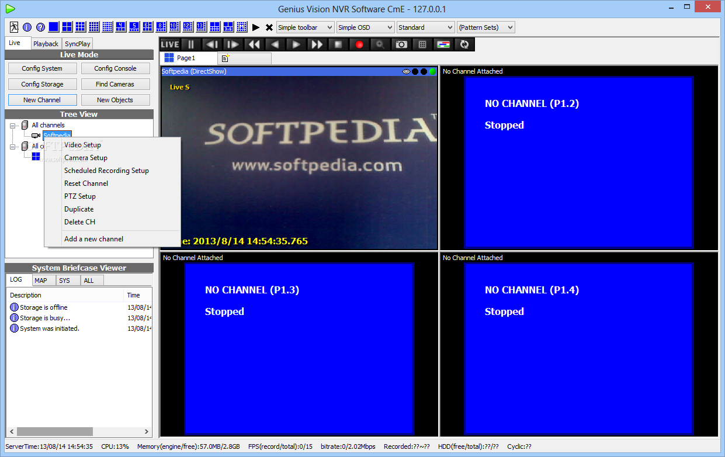Click the refresh cycle arrows icon
725x457 pixels.
464,44
